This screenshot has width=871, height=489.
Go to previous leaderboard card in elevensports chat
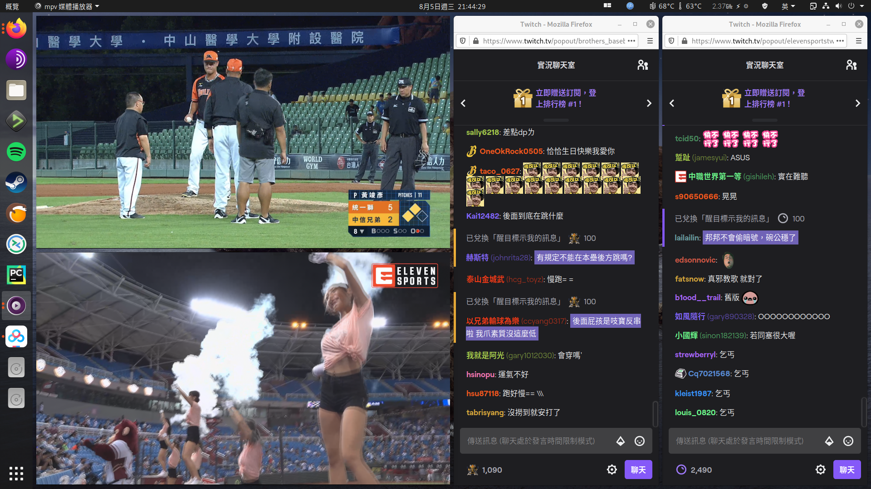pyautogui.click(x=672, y=103)
